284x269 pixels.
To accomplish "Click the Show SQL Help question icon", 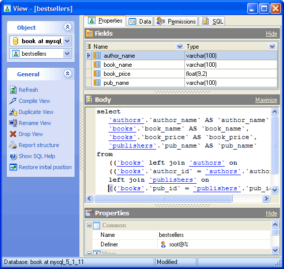I will tap(13, 156).
